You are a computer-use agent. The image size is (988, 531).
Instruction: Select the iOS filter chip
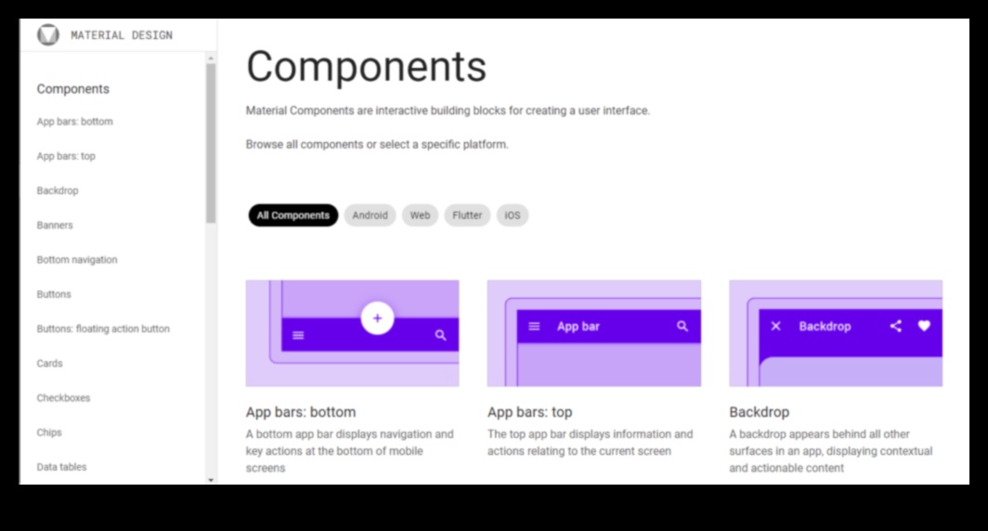pos(513,215)
